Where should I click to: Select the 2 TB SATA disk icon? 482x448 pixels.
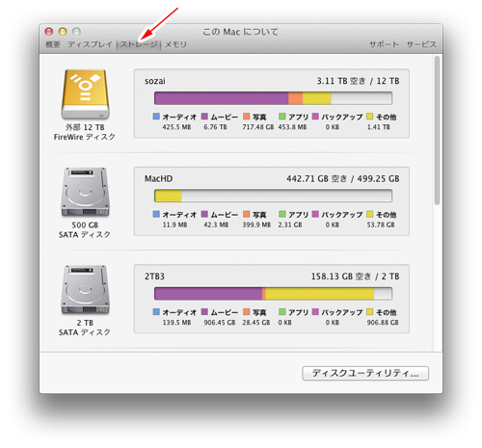pos(85,290)
